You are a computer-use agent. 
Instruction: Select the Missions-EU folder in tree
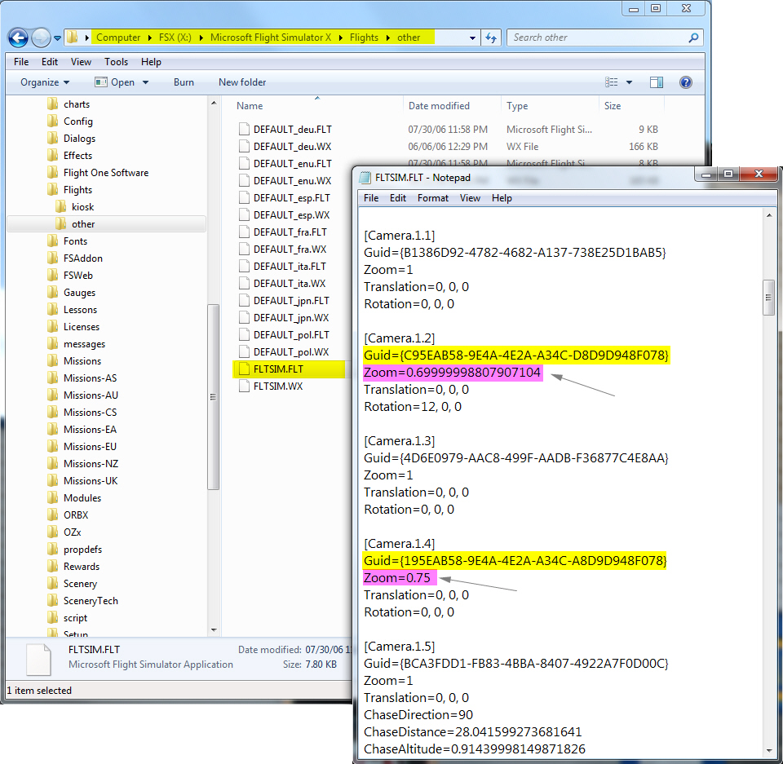tap(90, 447)
